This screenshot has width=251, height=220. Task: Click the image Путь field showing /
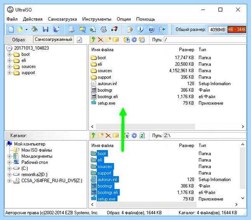[x=205, y=40]
